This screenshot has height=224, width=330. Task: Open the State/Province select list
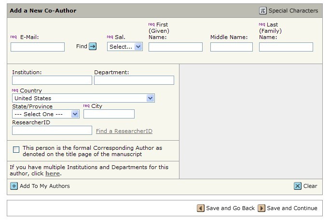46,114
